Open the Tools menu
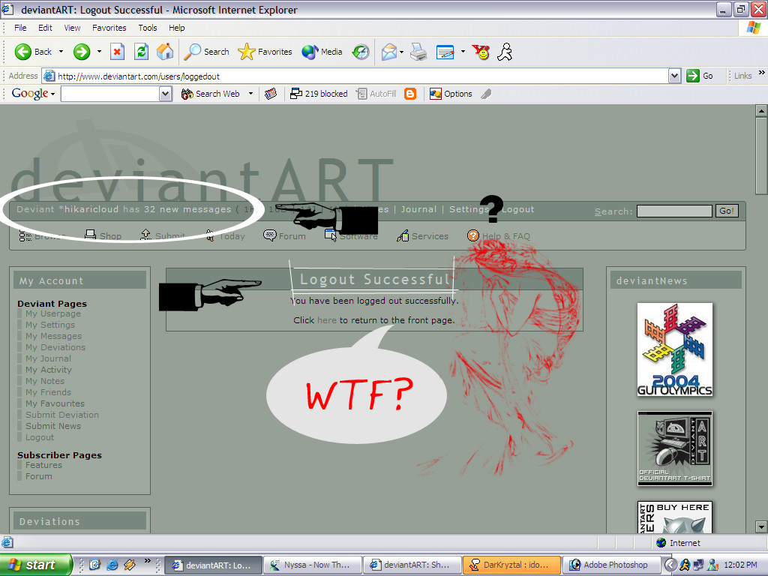Screen dimensions: 768x576 [x=148, y=28]
